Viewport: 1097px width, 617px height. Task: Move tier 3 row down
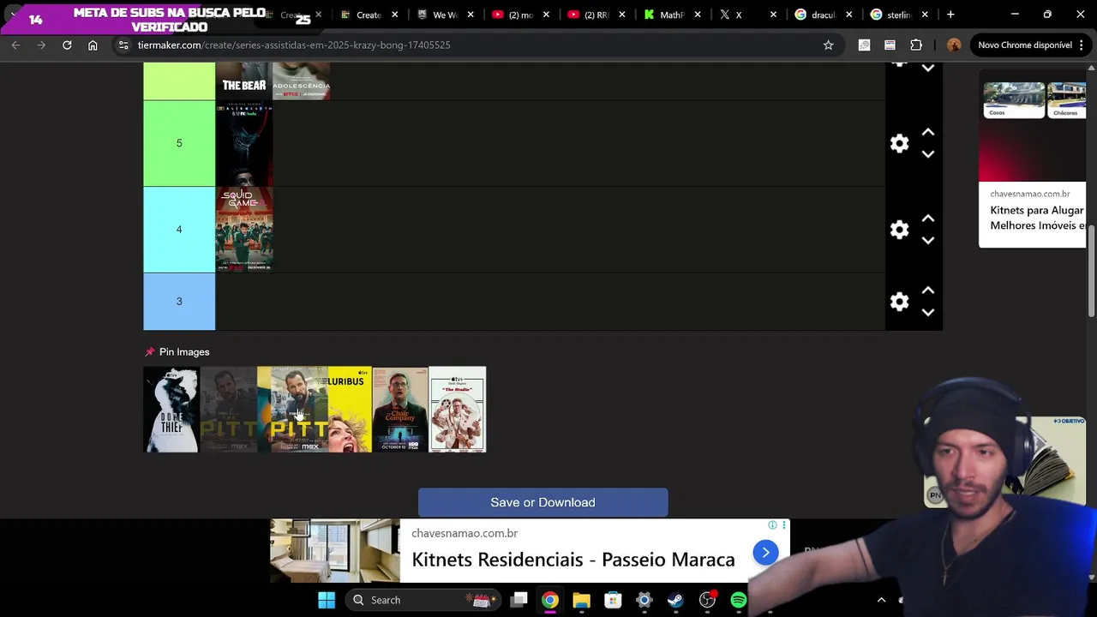coord(928,313)
